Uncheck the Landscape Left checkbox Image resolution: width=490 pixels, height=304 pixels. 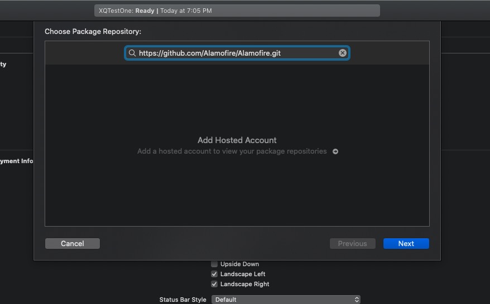214,274
